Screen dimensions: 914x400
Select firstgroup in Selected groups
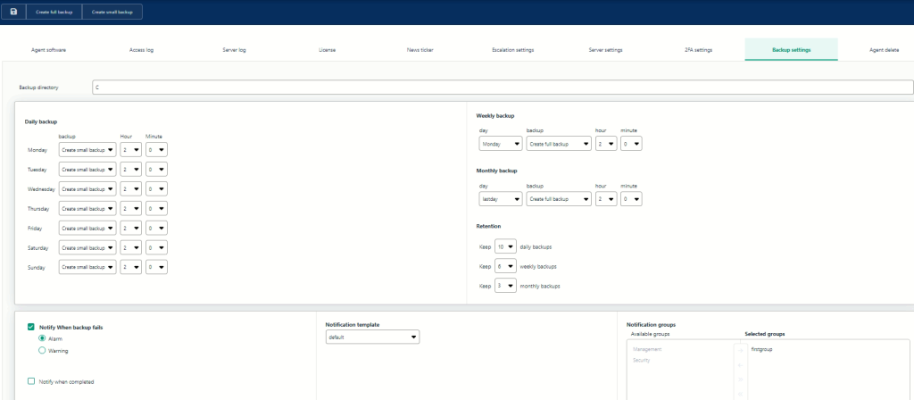762,349
